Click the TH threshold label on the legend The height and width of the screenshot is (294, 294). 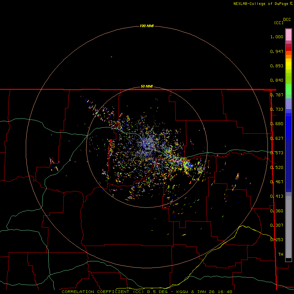click(281, 254)
